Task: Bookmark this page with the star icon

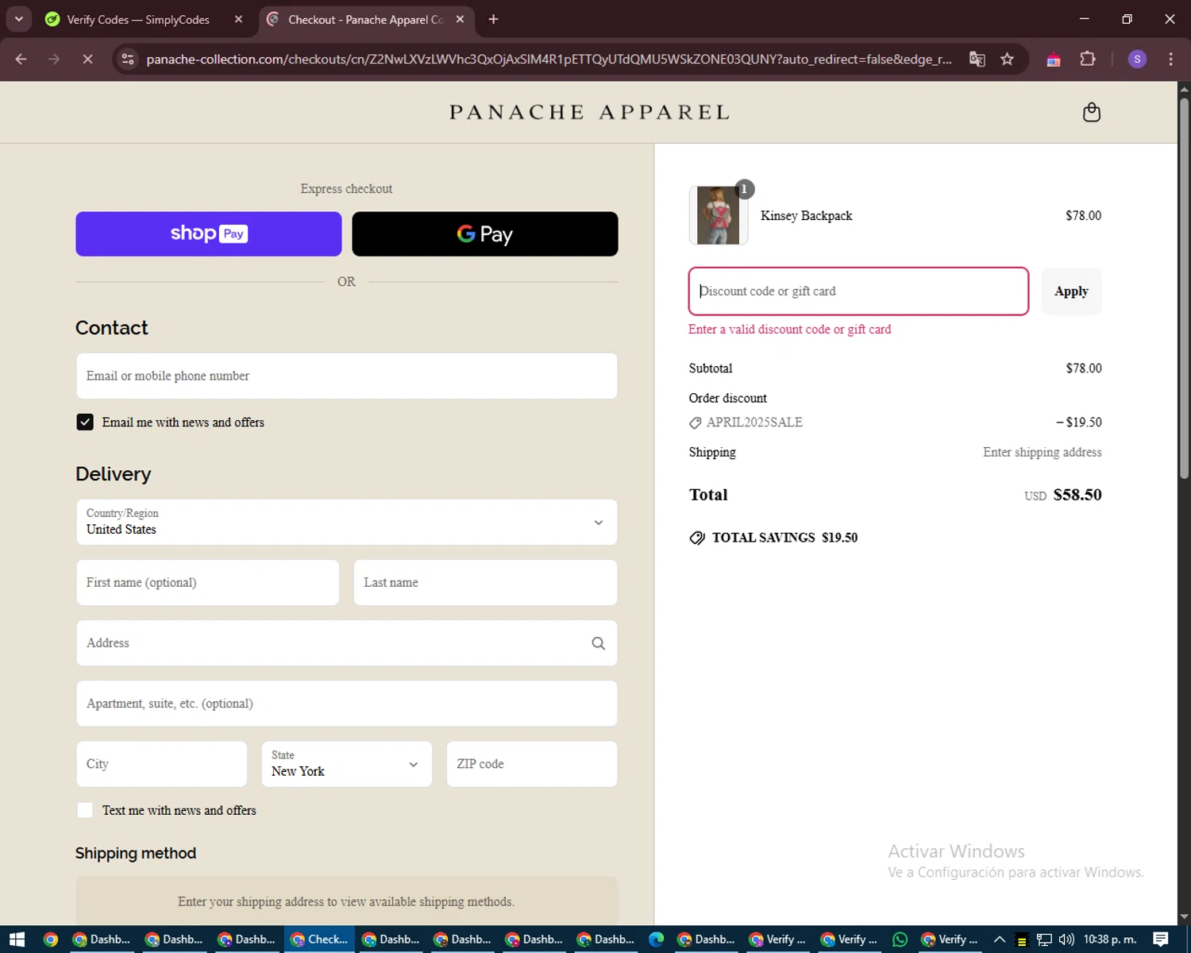Action: 1007,59
